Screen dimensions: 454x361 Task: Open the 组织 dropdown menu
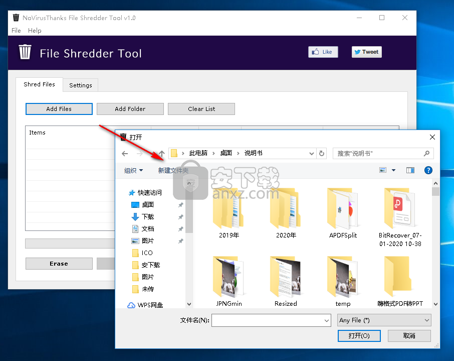click(x=133, y=170)
